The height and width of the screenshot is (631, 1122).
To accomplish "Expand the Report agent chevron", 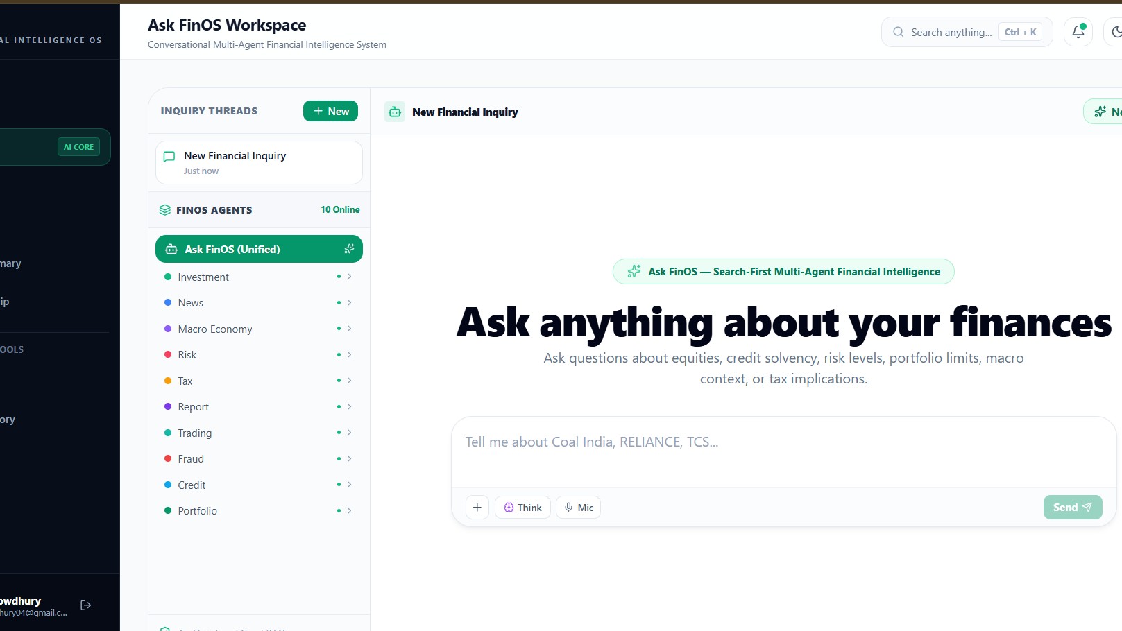I will point(349,407).
